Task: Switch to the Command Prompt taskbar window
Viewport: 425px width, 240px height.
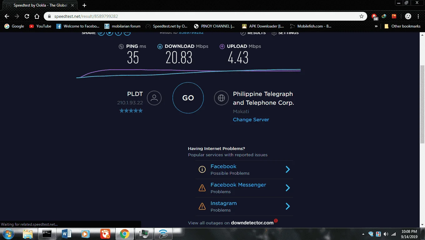Action: click(47, 234)
